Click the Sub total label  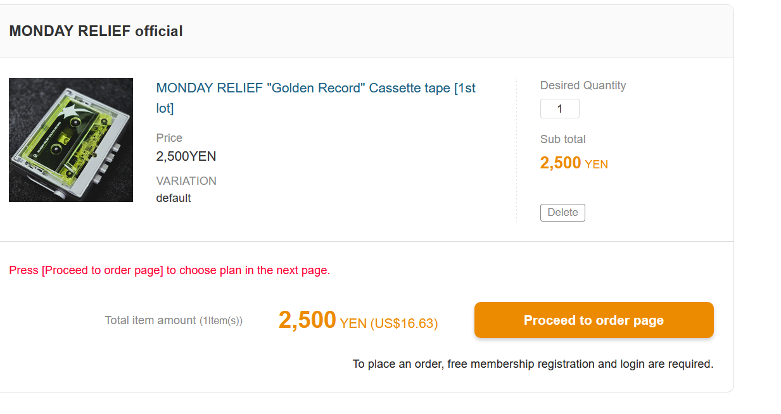(x=562, y=139)
